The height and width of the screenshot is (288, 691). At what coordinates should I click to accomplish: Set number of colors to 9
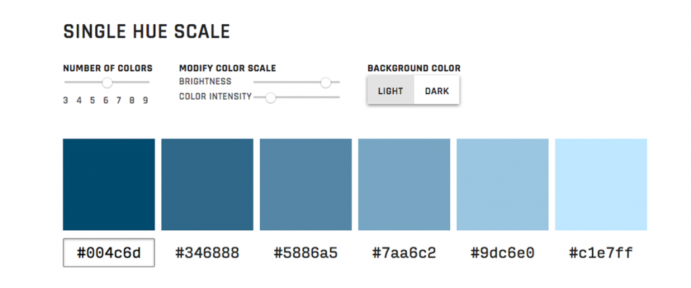point(145,101)
